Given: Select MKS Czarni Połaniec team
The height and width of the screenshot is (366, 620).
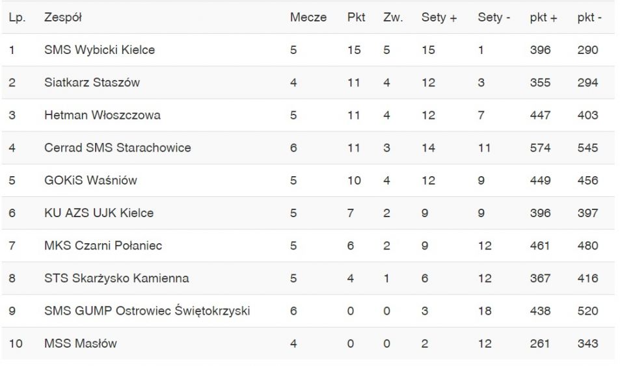Looking at the screenshot, I should click(x=103, y=246).
